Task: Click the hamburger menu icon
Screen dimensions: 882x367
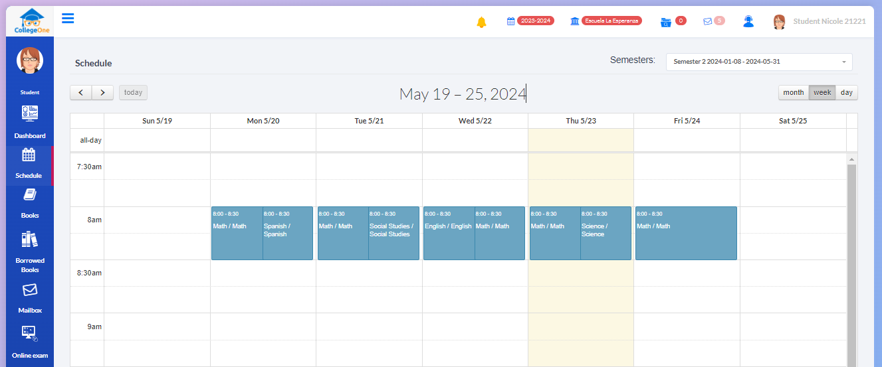Action: click(x=68, y=18)
